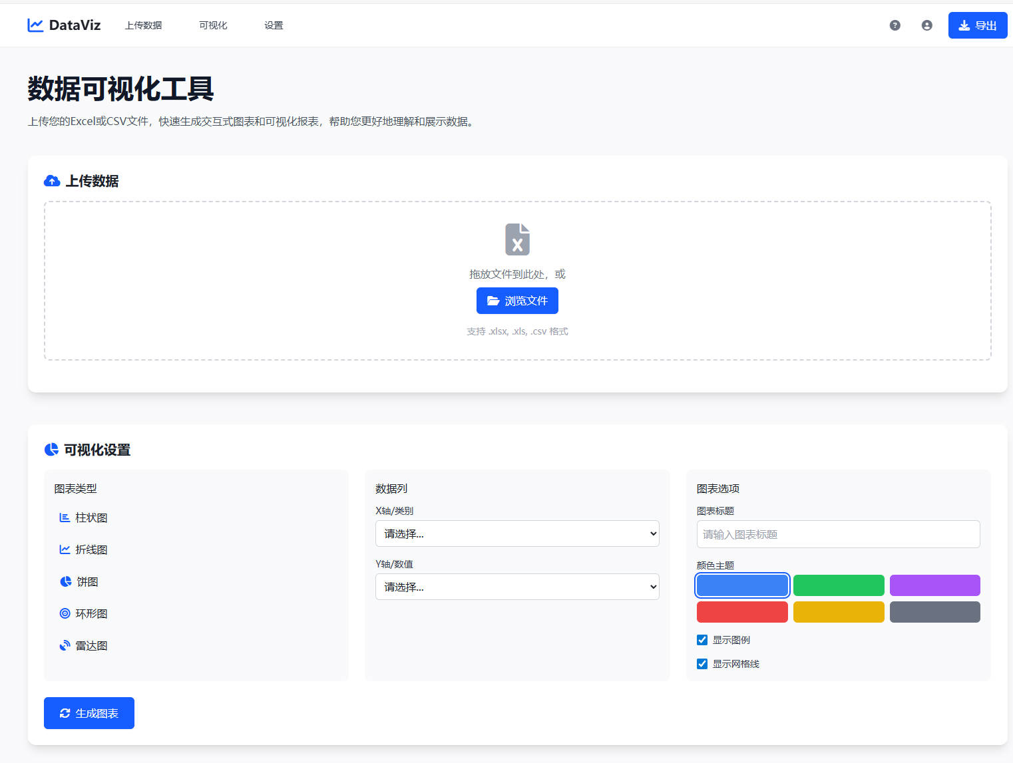Image resolution: width=1013 pixels, height=763 pixels.
Task: Click the ring icon next to 环形图
Action: pyautogui.click(x=65, y=613)
